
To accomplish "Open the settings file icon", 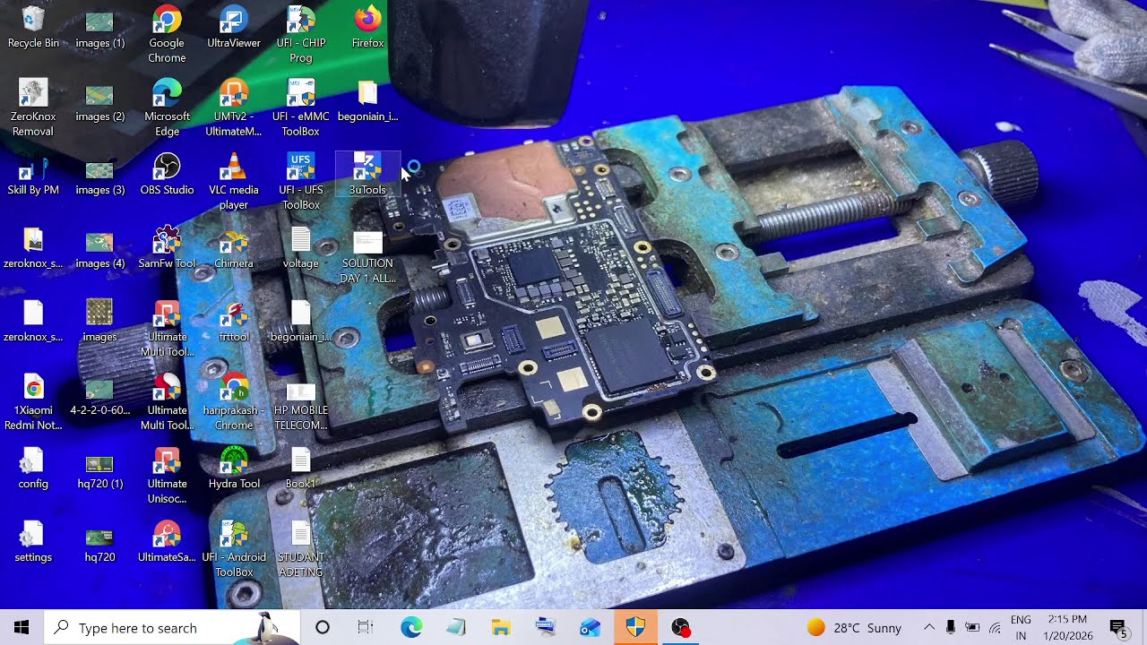I will (x=33, y=541).
